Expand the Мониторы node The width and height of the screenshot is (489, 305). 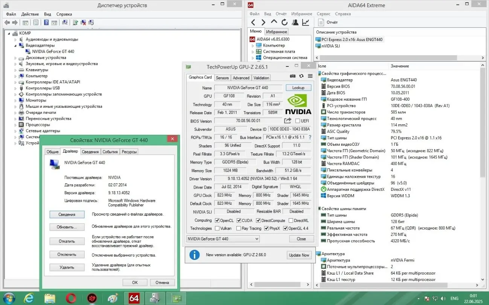click(15, 100)
